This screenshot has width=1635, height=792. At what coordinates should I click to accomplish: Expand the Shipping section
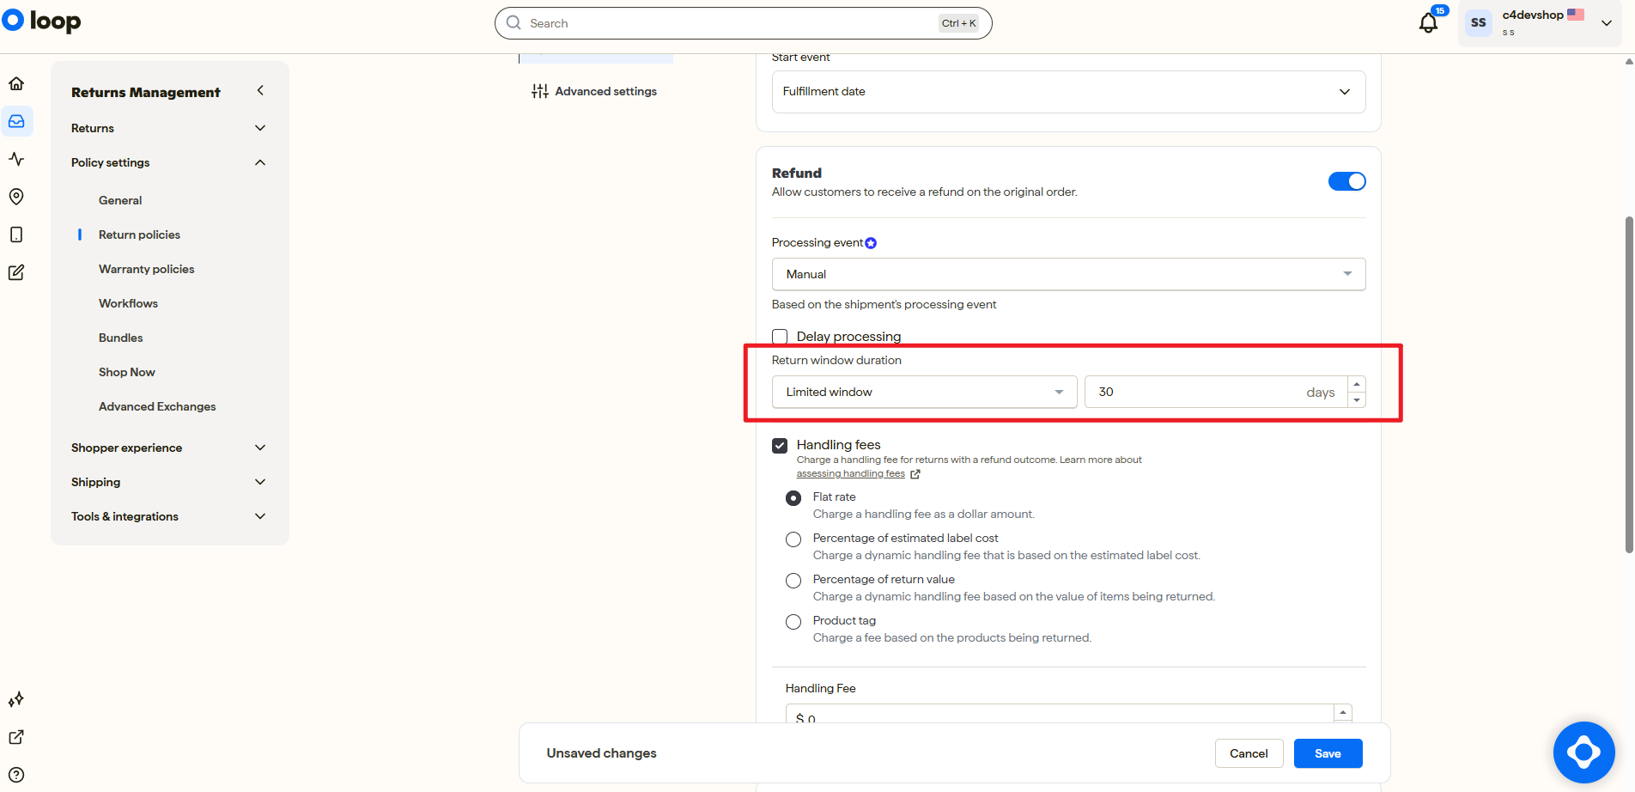tap(169, 482)
